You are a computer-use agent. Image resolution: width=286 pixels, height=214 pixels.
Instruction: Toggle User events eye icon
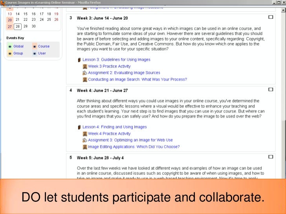pyautogui.click(x=35, y=53)
